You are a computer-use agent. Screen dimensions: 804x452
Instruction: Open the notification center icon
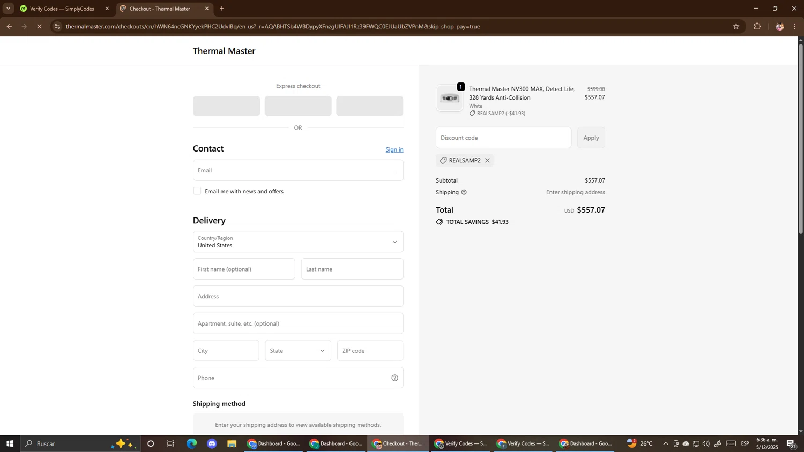[791, 443]
